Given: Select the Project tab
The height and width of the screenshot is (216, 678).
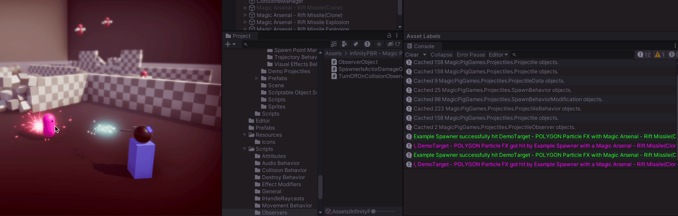Looking at the screenshot, I should [241, 36].
